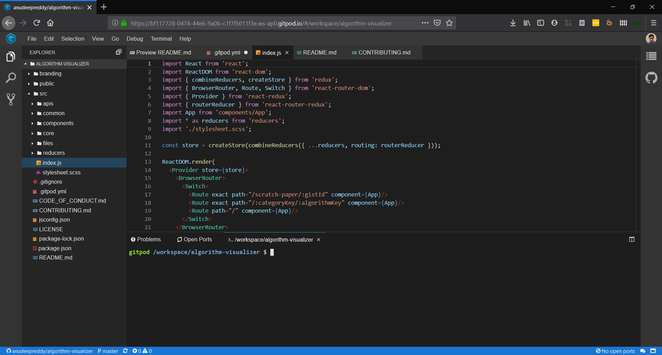Click the browser reload button
This screenshot has width=662, height=355.
click(x=37, y=23)
